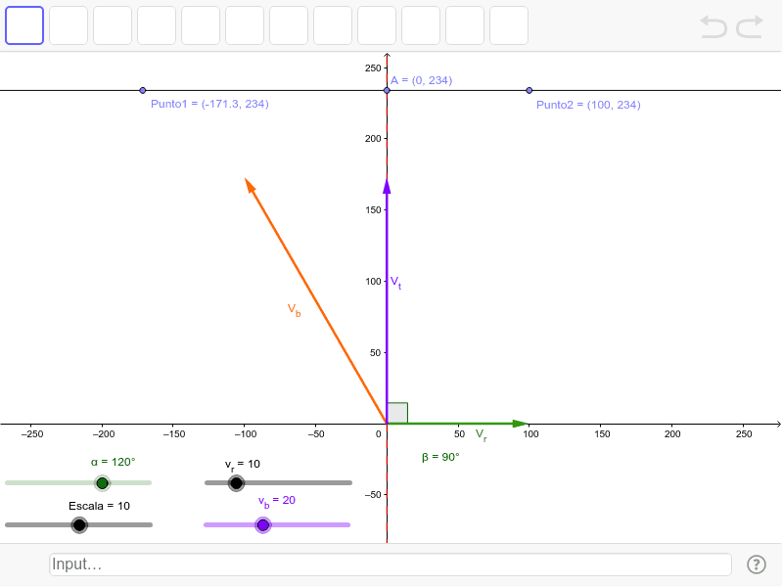Click the 150 tick label on the x-axis
This screenshot has width=783, height=587.
(602, 434)
